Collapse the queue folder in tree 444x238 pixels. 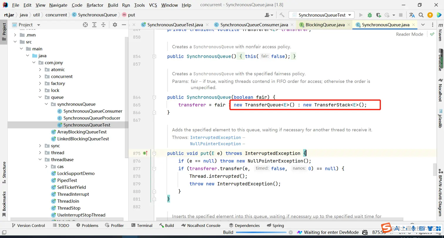(x=40, y=97)
